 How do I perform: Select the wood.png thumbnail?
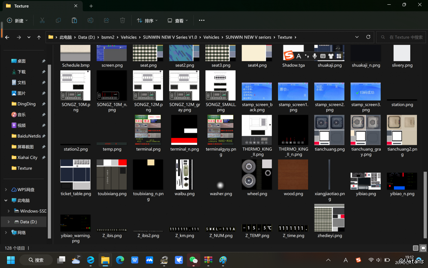pyautogui.click(x=293, y=175)
